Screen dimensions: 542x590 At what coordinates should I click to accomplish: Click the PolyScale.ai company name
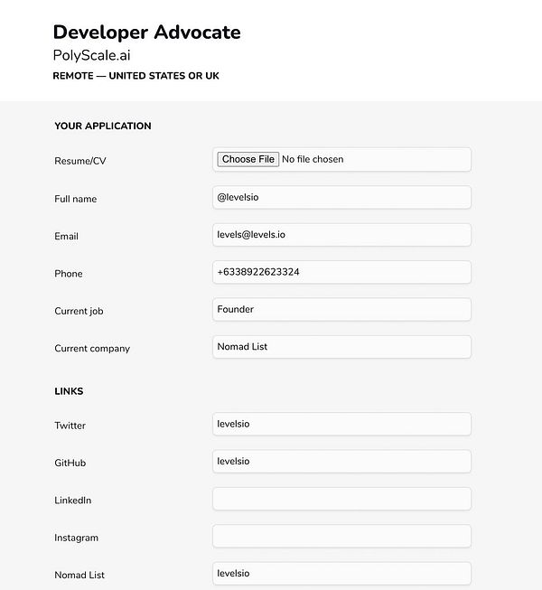click(91, 55)
